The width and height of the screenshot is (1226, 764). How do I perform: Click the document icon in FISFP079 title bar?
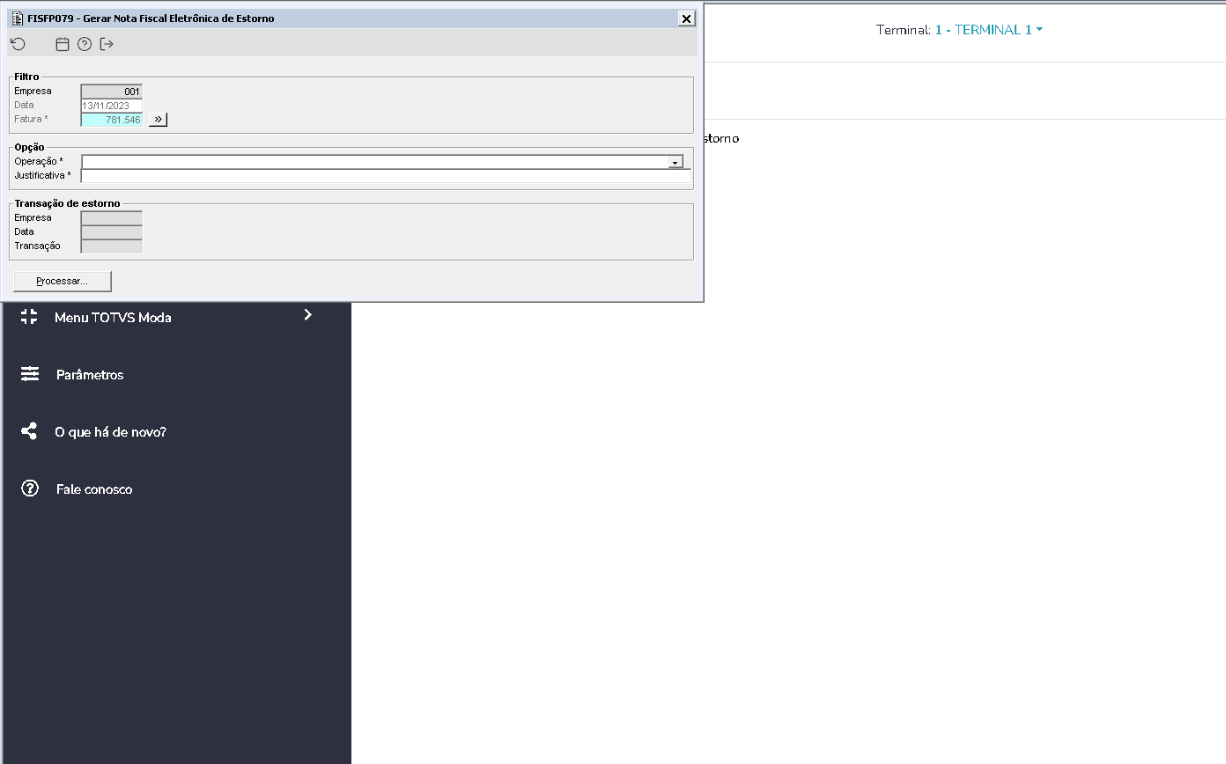tap(18, 18)
